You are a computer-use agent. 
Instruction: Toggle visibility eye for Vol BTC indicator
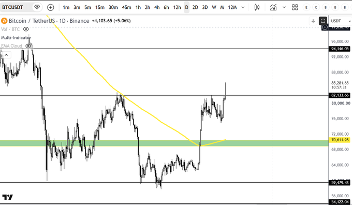point(26,29)
